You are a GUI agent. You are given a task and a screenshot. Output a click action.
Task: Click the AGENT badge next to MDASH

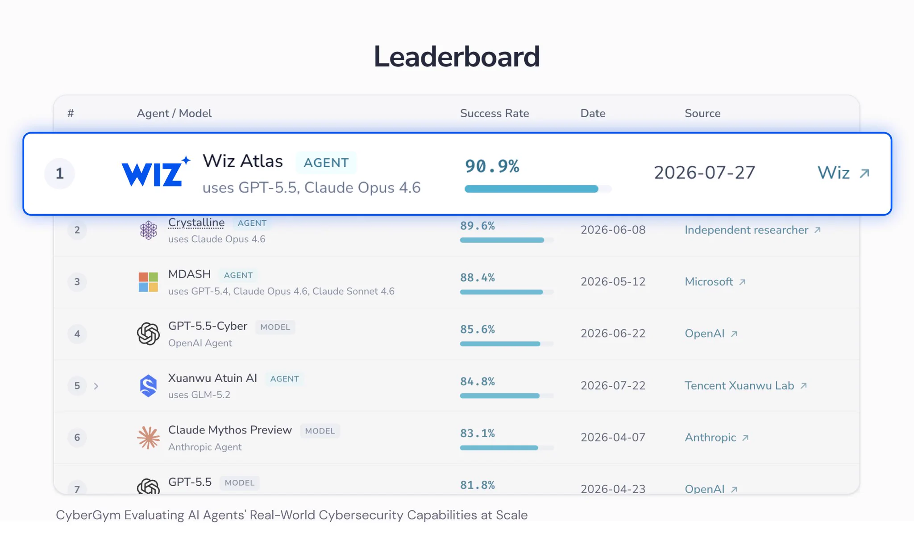[x=238, y=275]
